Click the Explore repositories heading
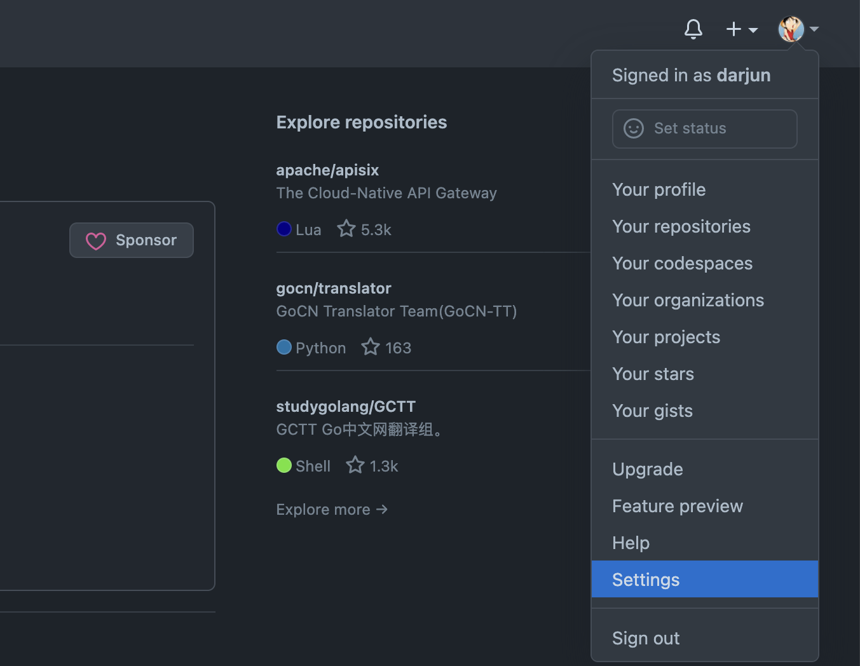The image size is (860, 666). tap(362, 122)
